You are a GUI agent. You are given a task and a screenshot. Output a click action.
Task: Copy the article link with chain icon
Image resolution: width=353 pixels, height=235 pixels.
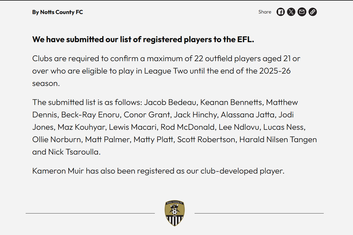point(312,12)
